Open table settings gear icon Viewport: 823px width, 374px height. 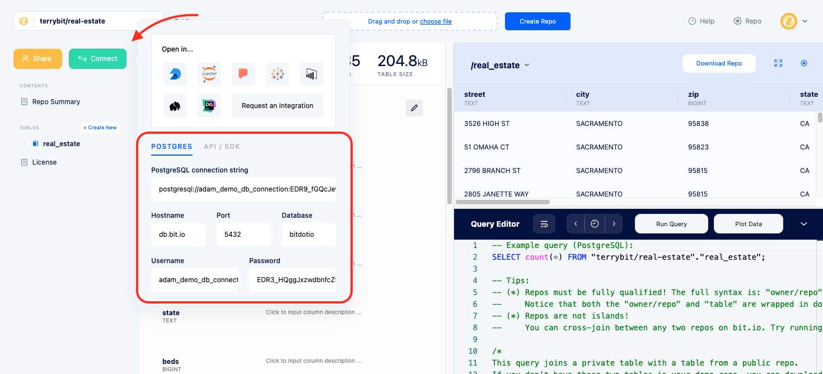804,63
